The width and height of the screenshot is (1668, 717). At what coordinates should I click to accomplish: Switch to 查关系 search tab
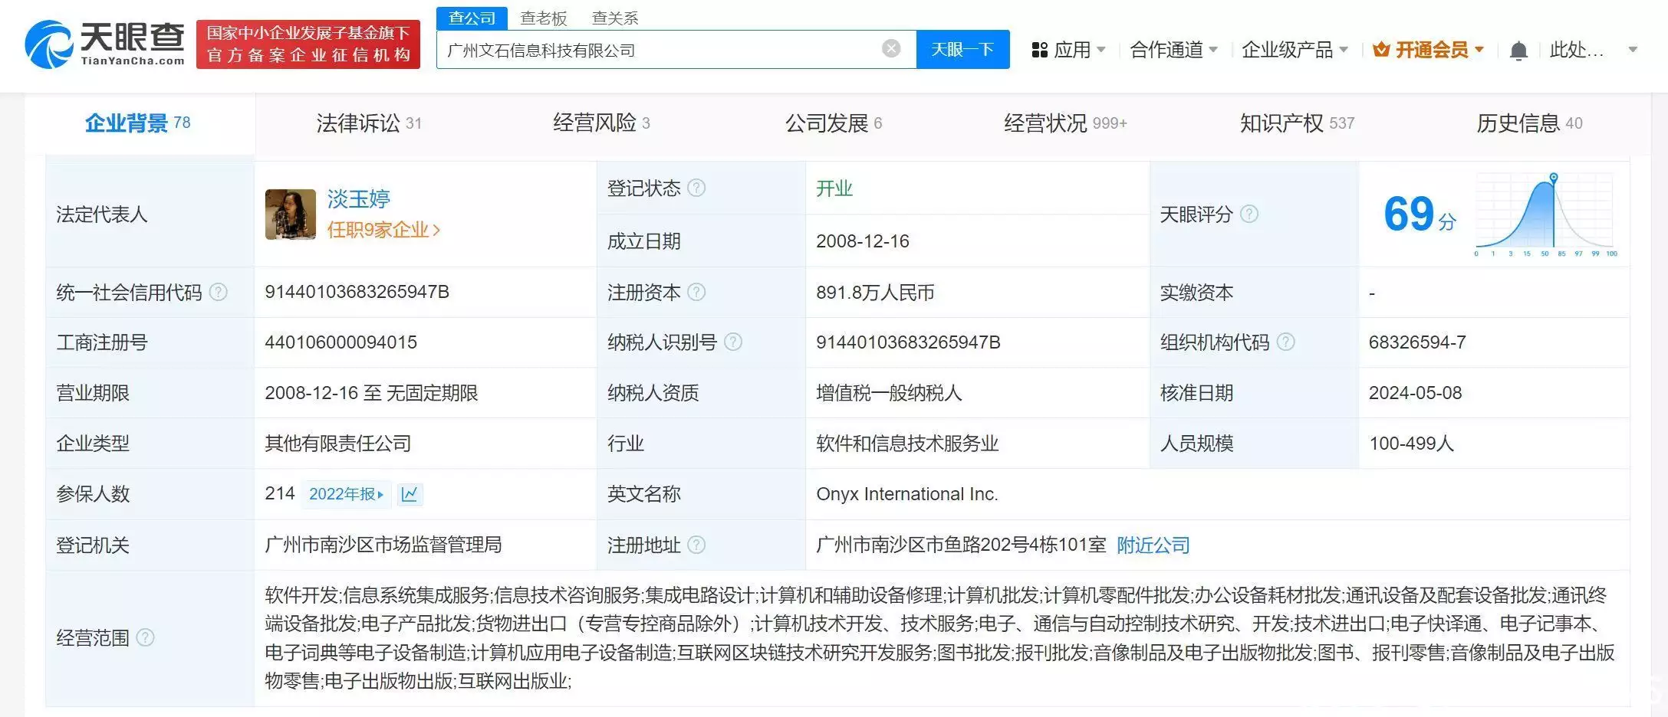click(615, 18)
